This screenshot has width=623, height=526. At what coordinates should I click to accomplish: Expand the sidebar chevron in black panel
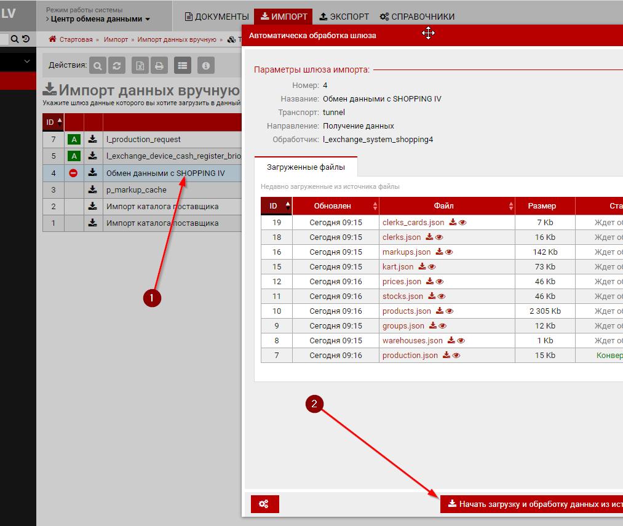click(x=27, y=62)
